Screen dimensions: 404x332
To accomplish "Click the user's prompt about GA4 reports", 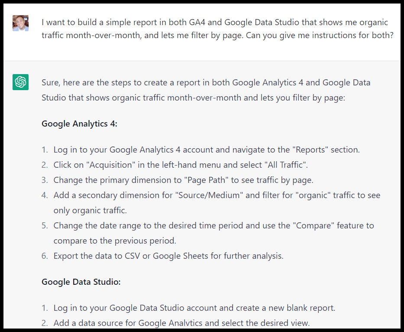I will tap(217, 29).
